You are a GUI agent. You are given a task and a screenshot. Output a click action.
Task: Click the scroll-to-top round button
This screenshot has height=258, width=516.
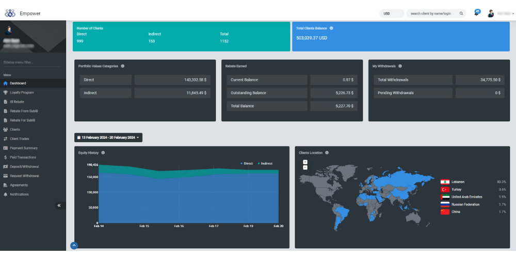pos(74,246)
